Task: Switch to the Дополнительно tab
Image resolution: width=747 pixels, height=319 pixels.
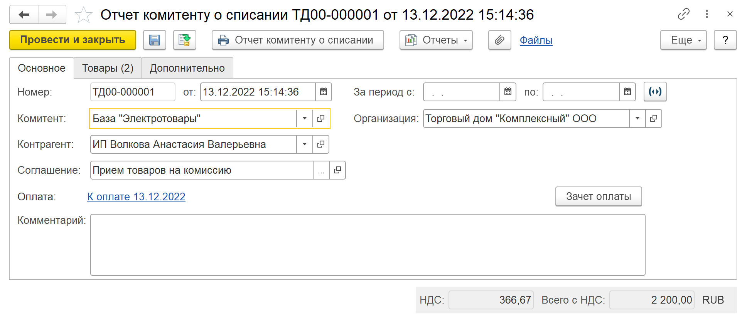Action: [187, 68]
